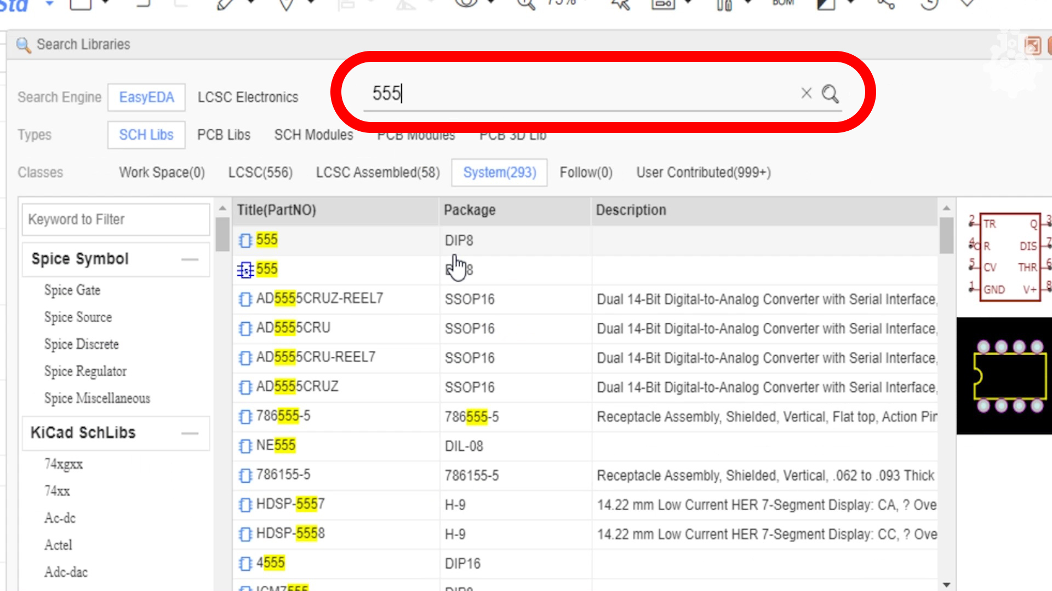Click the results scroll-up arrow
1052x591 pixels.
pyautogui.click(x=946, y=208)
